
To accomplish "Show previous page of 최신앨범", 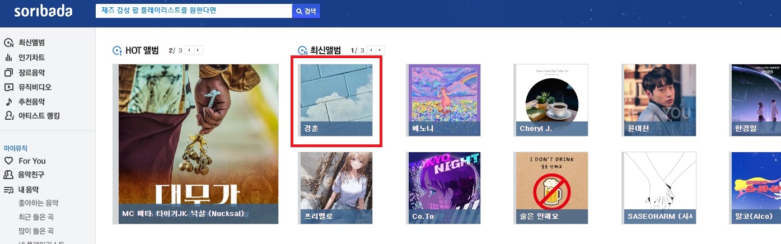I will coord(371,50).
